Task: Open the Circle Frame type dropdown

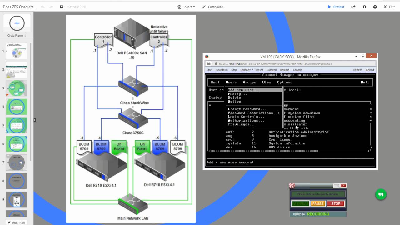Action: (x=17, y=36)
